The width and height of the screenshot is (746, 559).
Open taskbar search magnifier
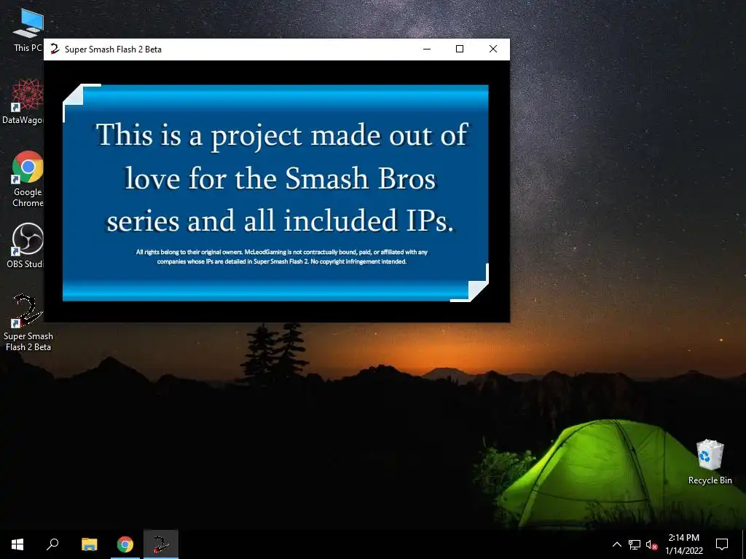click(52, 544)
